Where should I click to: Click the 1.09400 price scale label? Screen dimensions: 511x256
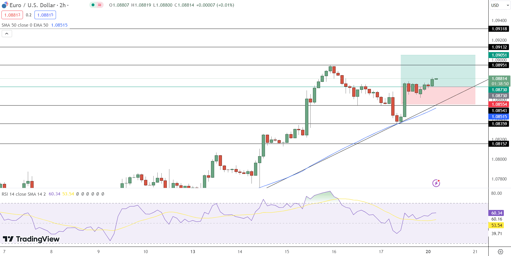click(x=499, y=21)
